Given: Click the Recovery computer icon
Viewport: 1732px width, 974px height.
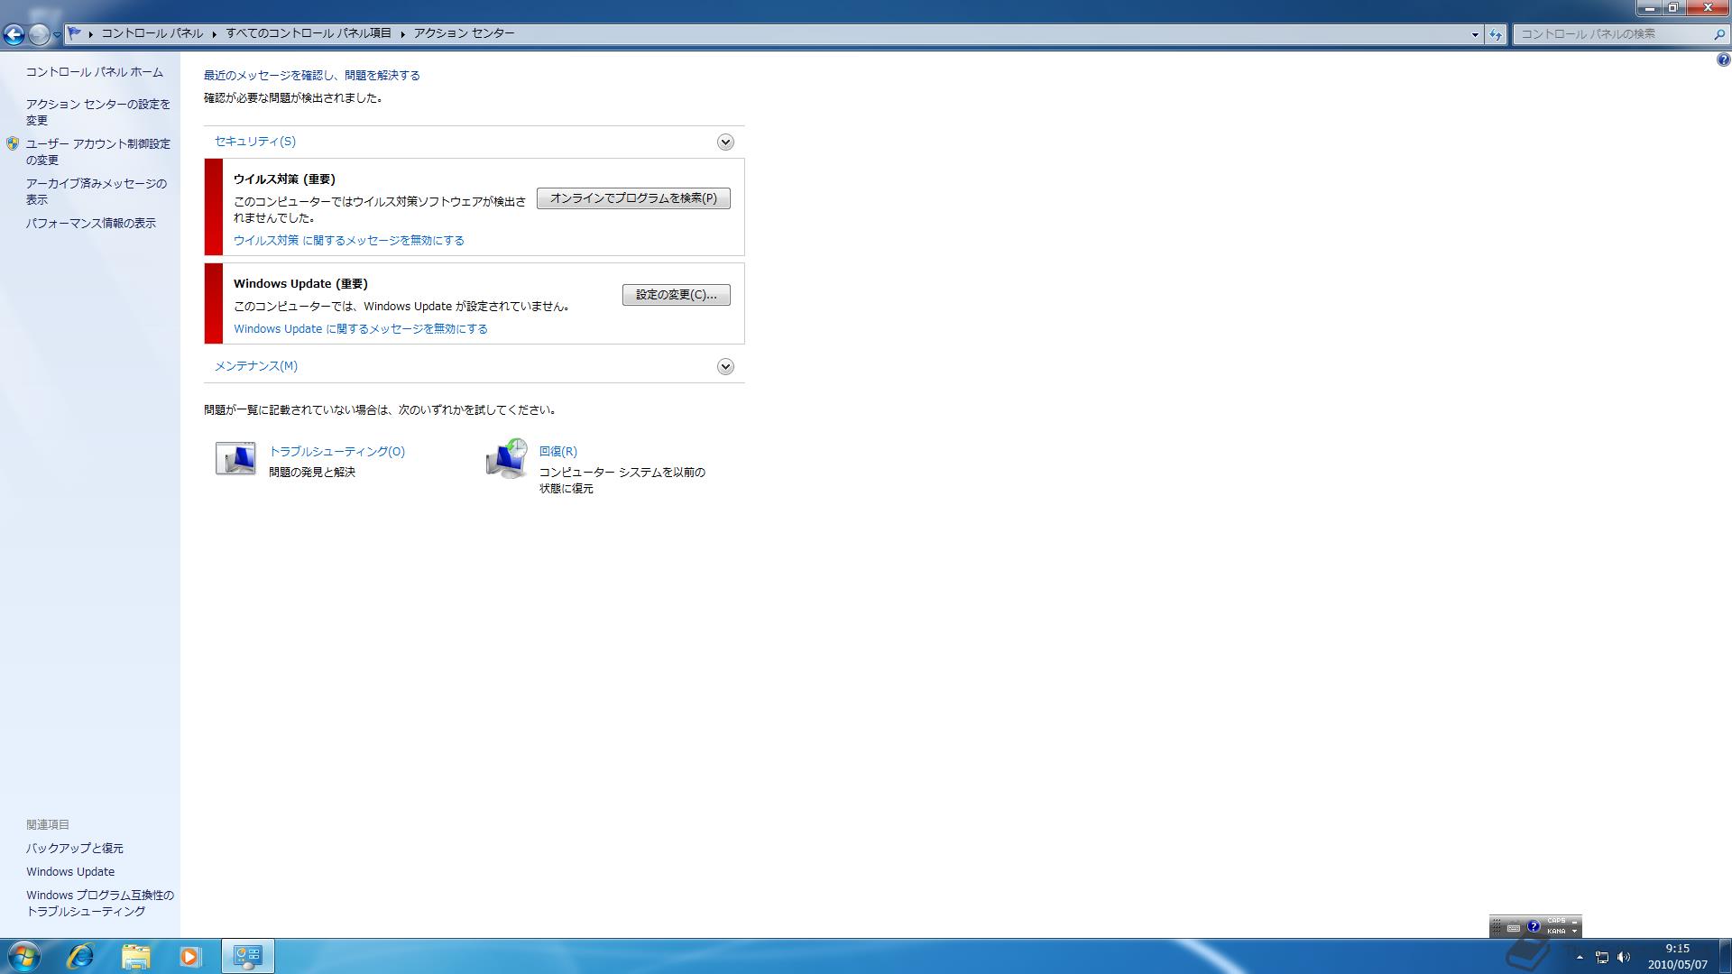Looking at the screenshot, I should [506, 459].
